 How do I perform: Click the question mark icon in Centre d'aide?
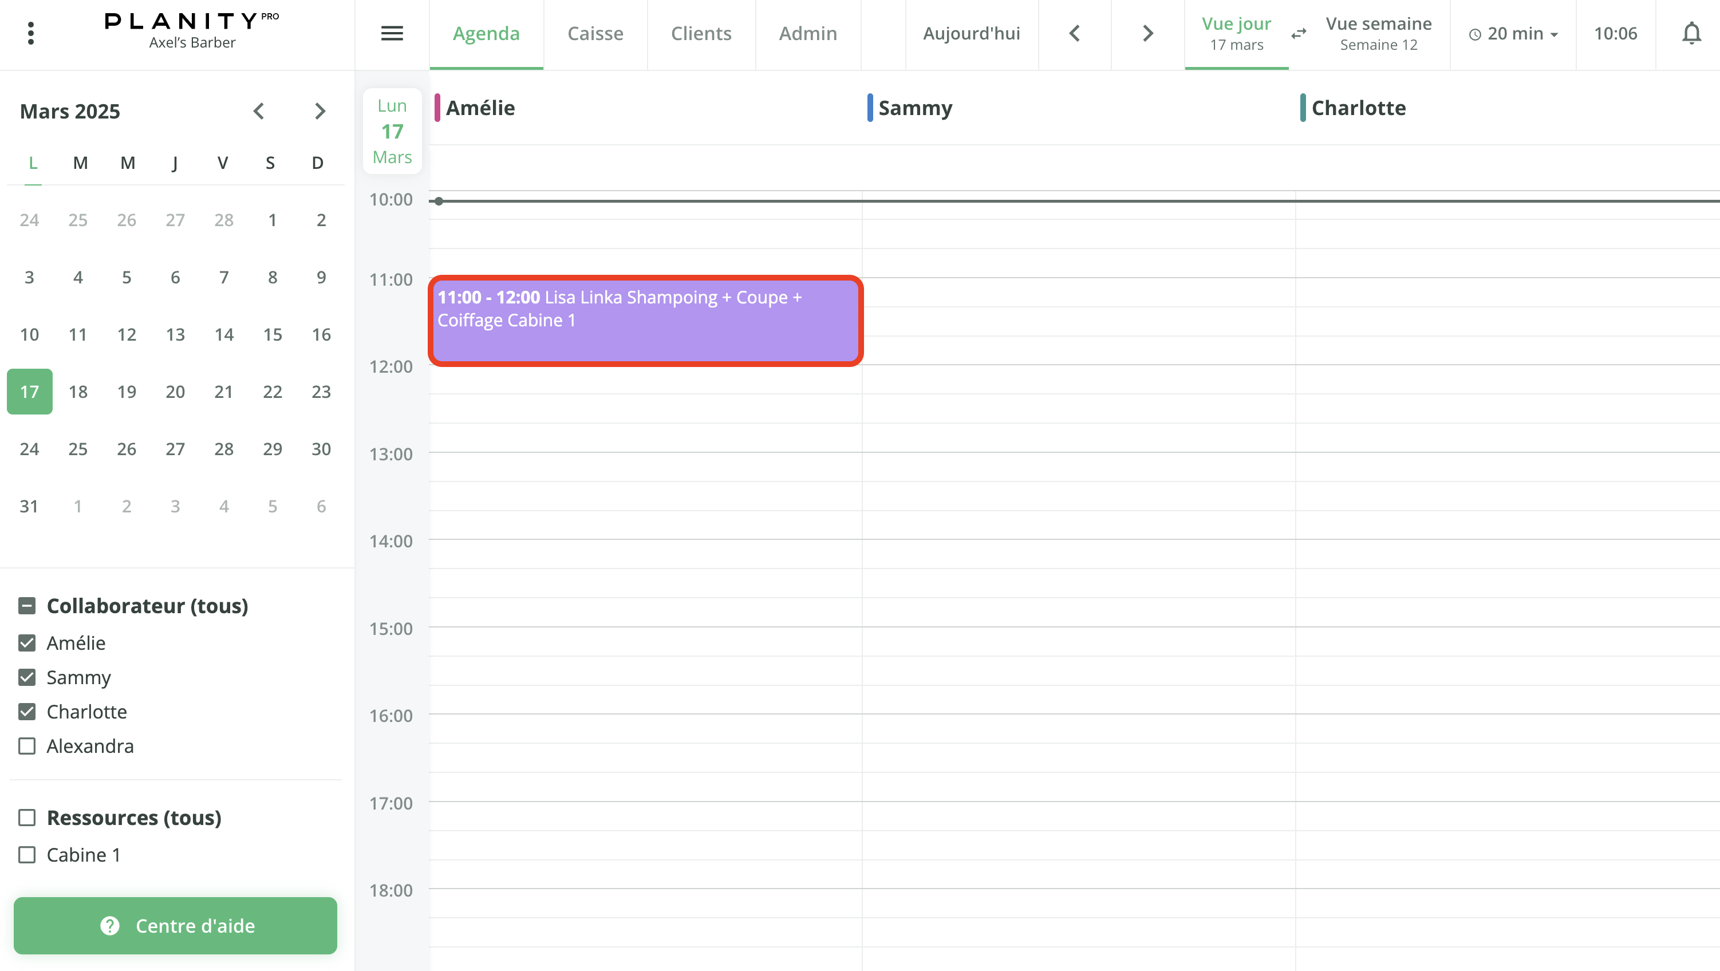109,926
